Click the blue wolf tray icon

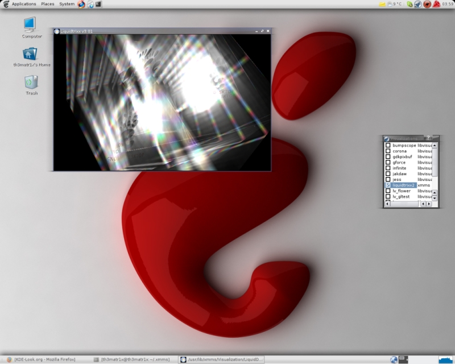[x=418, y=4]
